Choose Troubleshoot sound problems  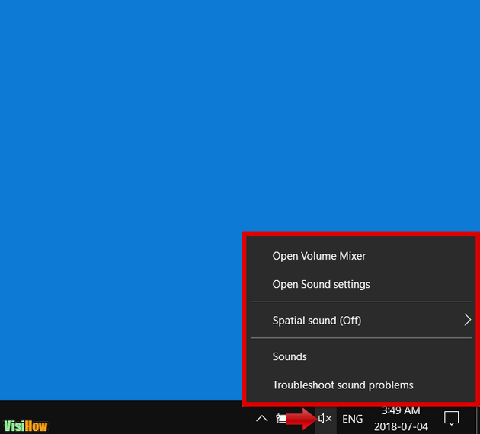point(343,385)
